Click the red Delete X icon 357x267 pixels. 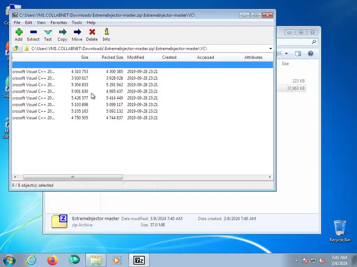(x=92, y=32)
